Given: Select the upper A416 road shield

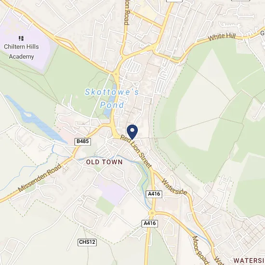Looking at the screenshot, I should (154, 194).
